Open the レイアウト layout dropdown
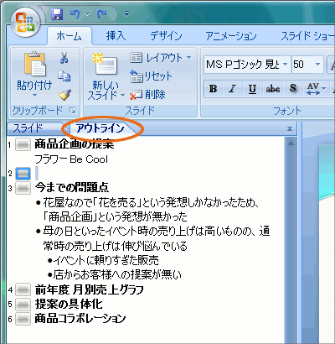 (x=161, y=58)
